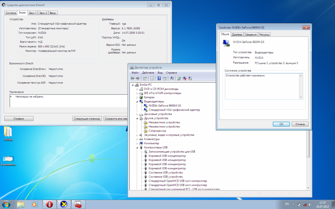
Task: Scan for hardware changes toolbar icon
Action: point(172,78)
